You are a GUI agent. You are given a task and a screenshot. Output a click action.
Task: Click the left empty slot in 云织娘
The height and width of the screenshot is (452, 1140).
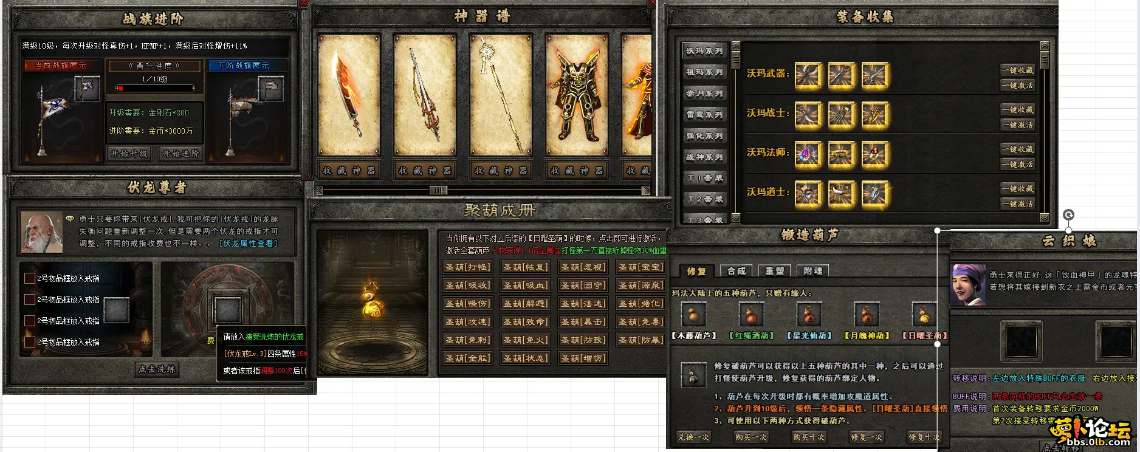click(x=1020, y=341)
